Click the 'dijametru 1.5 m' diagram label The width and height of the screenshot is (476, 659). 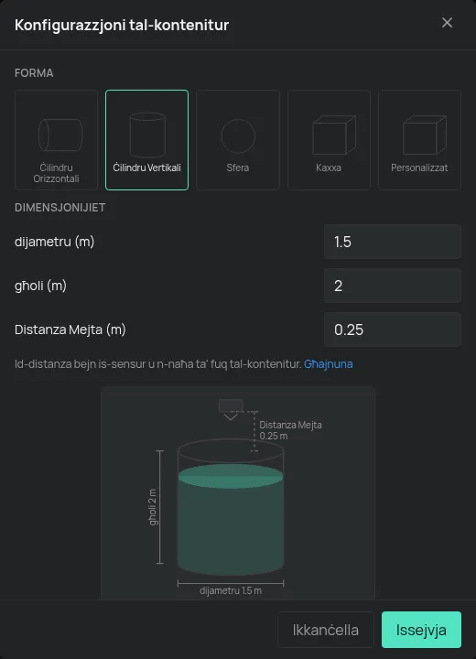pyautogui.click(x=231, y=591)
